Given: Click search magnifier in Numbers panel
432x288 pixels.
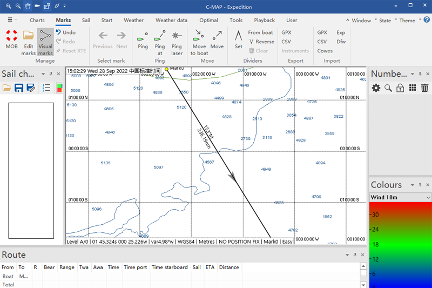Looking at the screenshot, I should (x=388, y=88).
